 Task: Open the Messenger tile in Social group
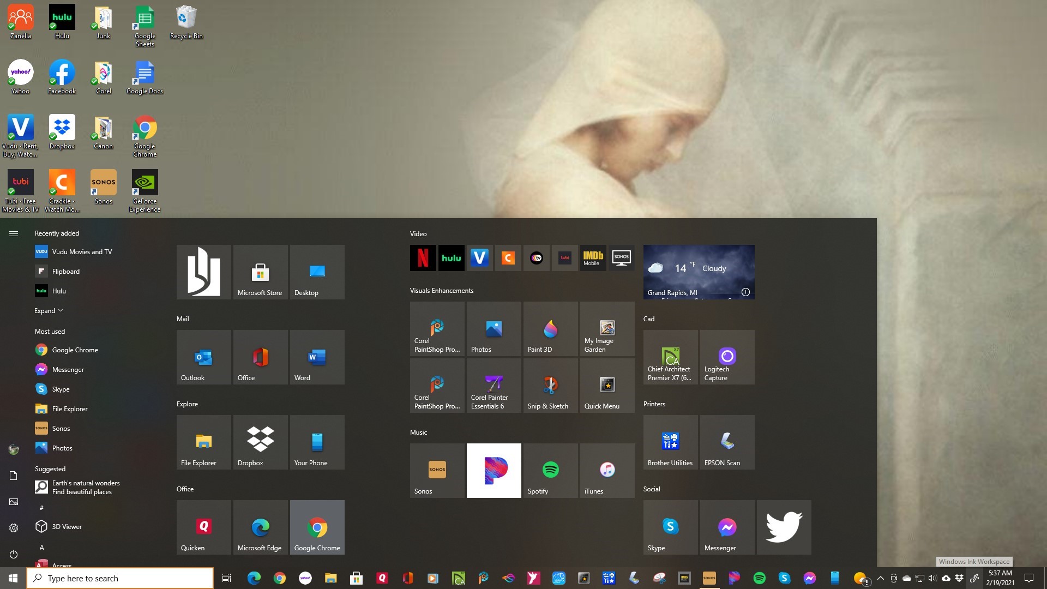pos(727,527)
